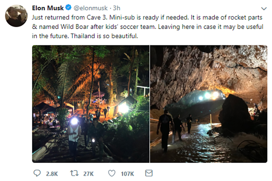Open the night jungle camp photo
The width and height of the screenshot is (272, 181).
point(91,104)
